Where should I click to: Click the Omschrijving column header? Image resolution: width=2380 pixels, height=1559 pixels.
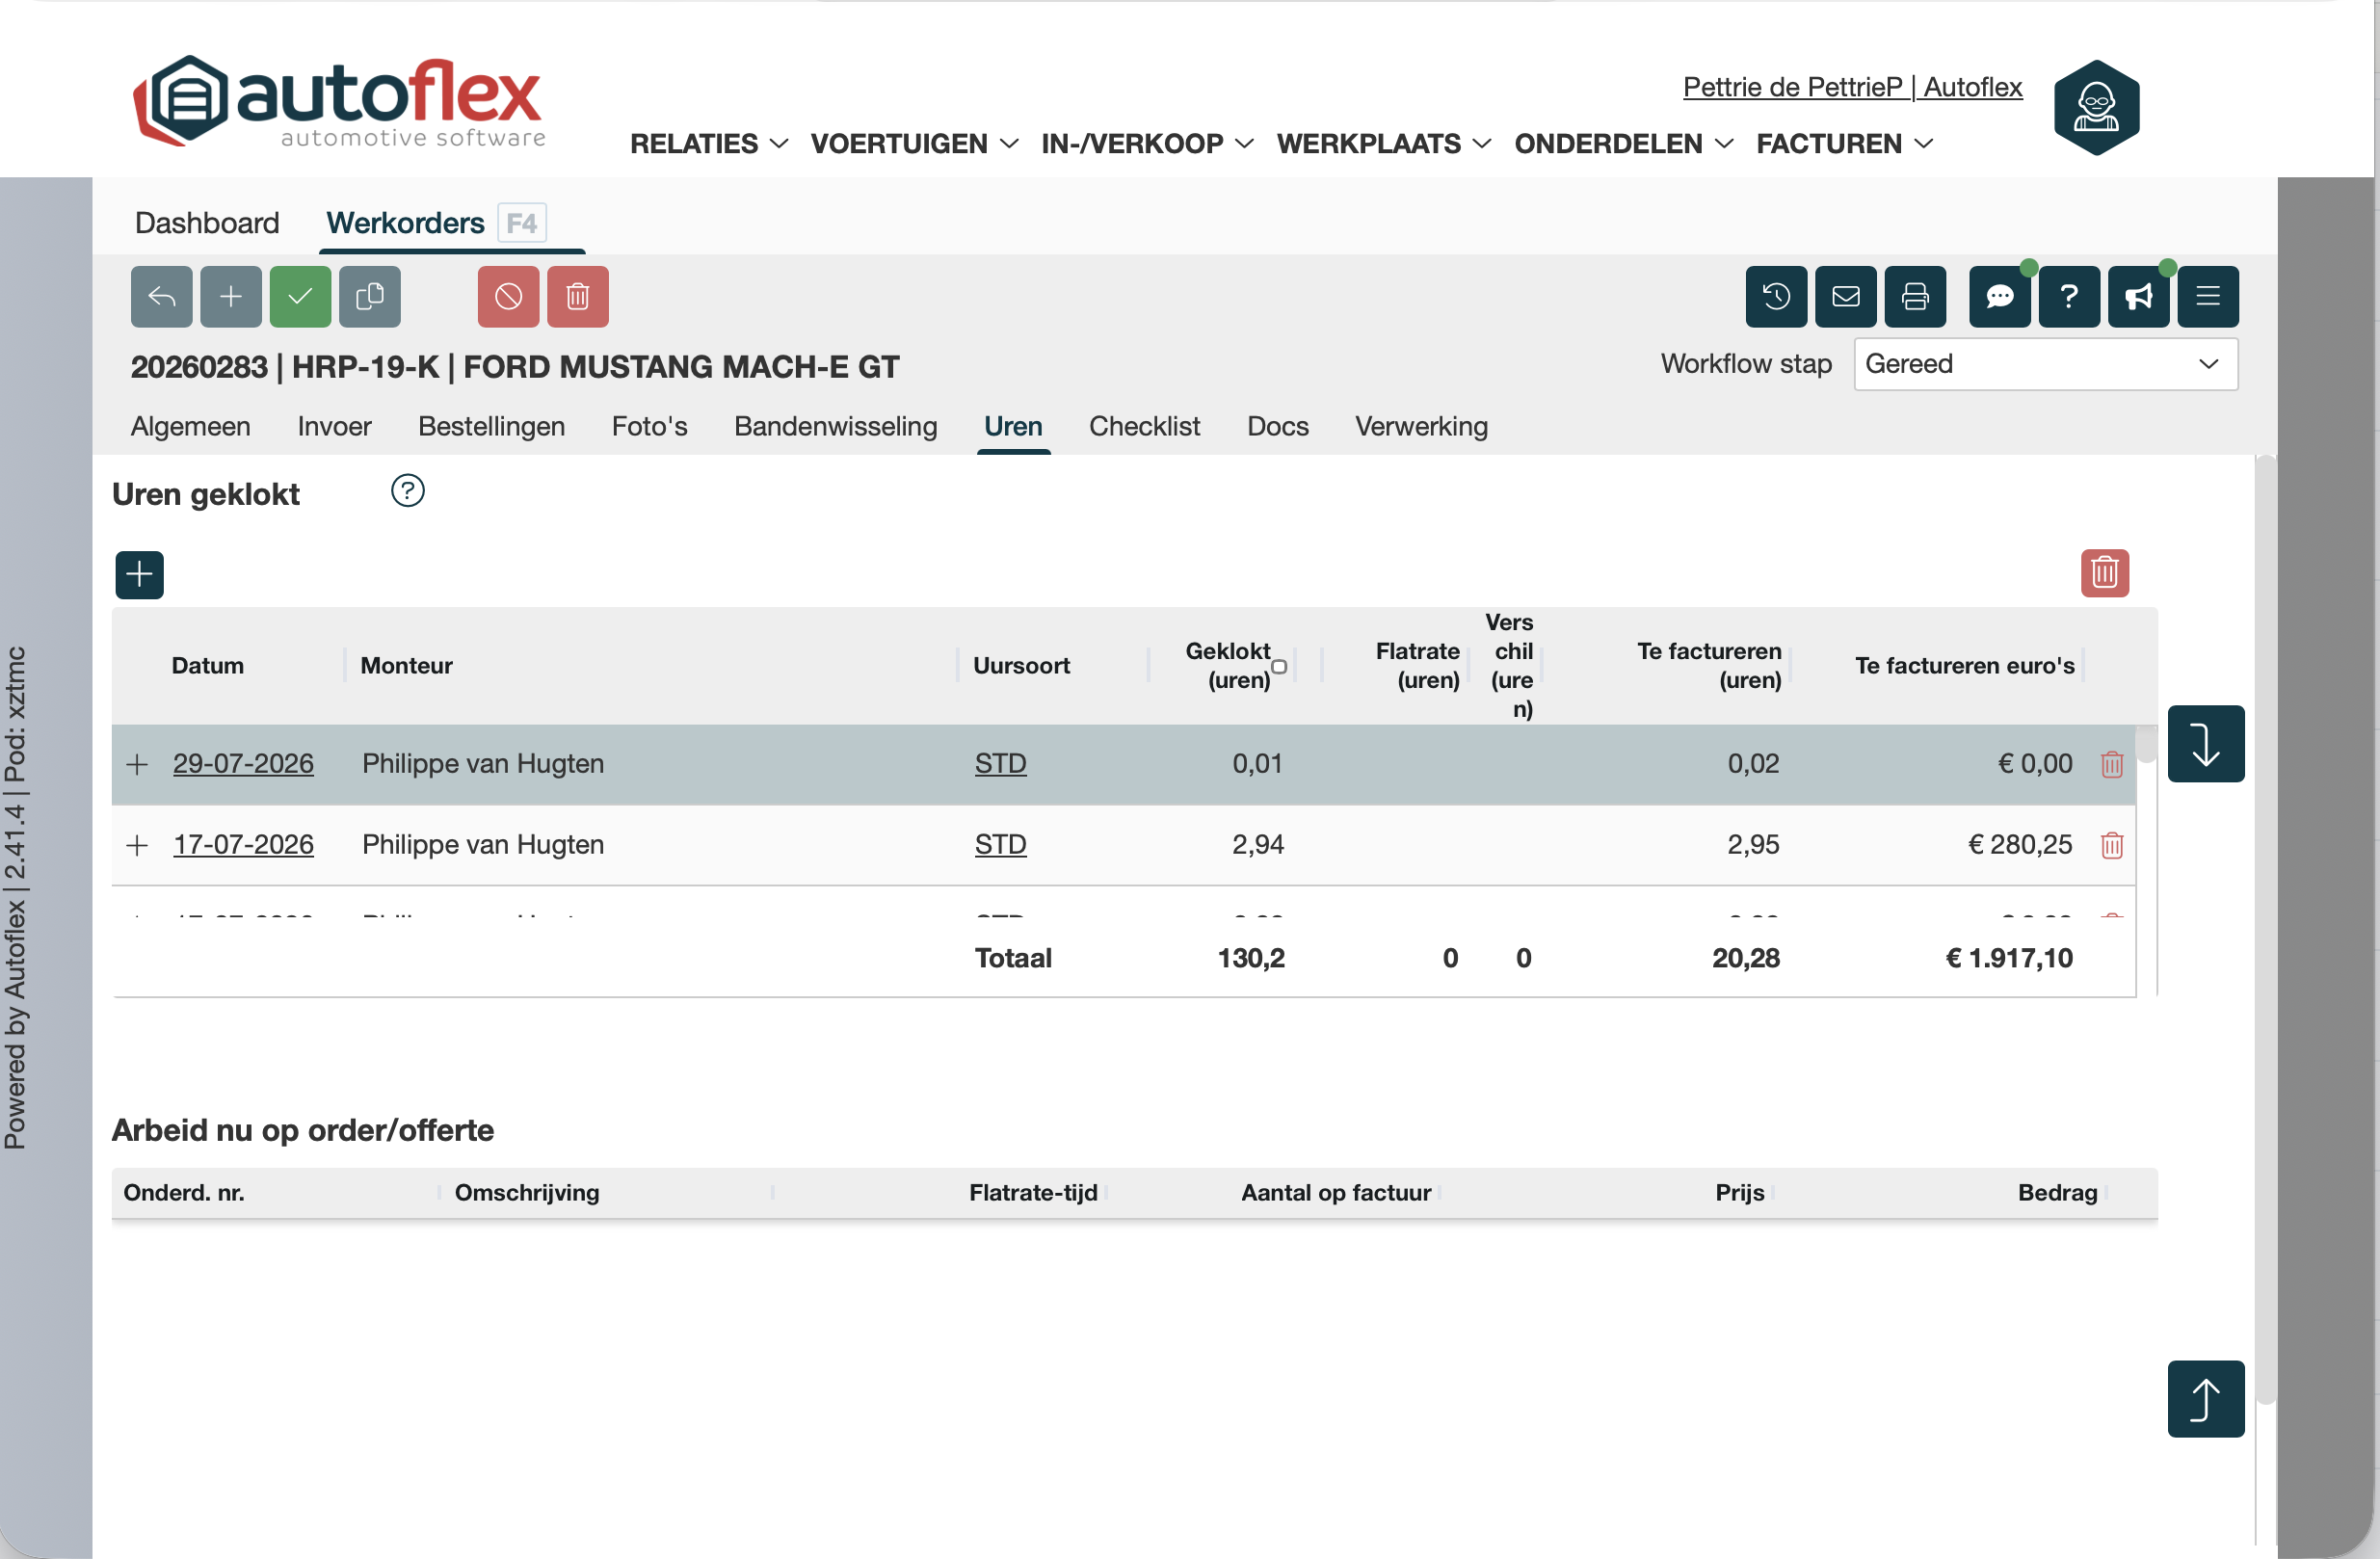click(527, 1192)
